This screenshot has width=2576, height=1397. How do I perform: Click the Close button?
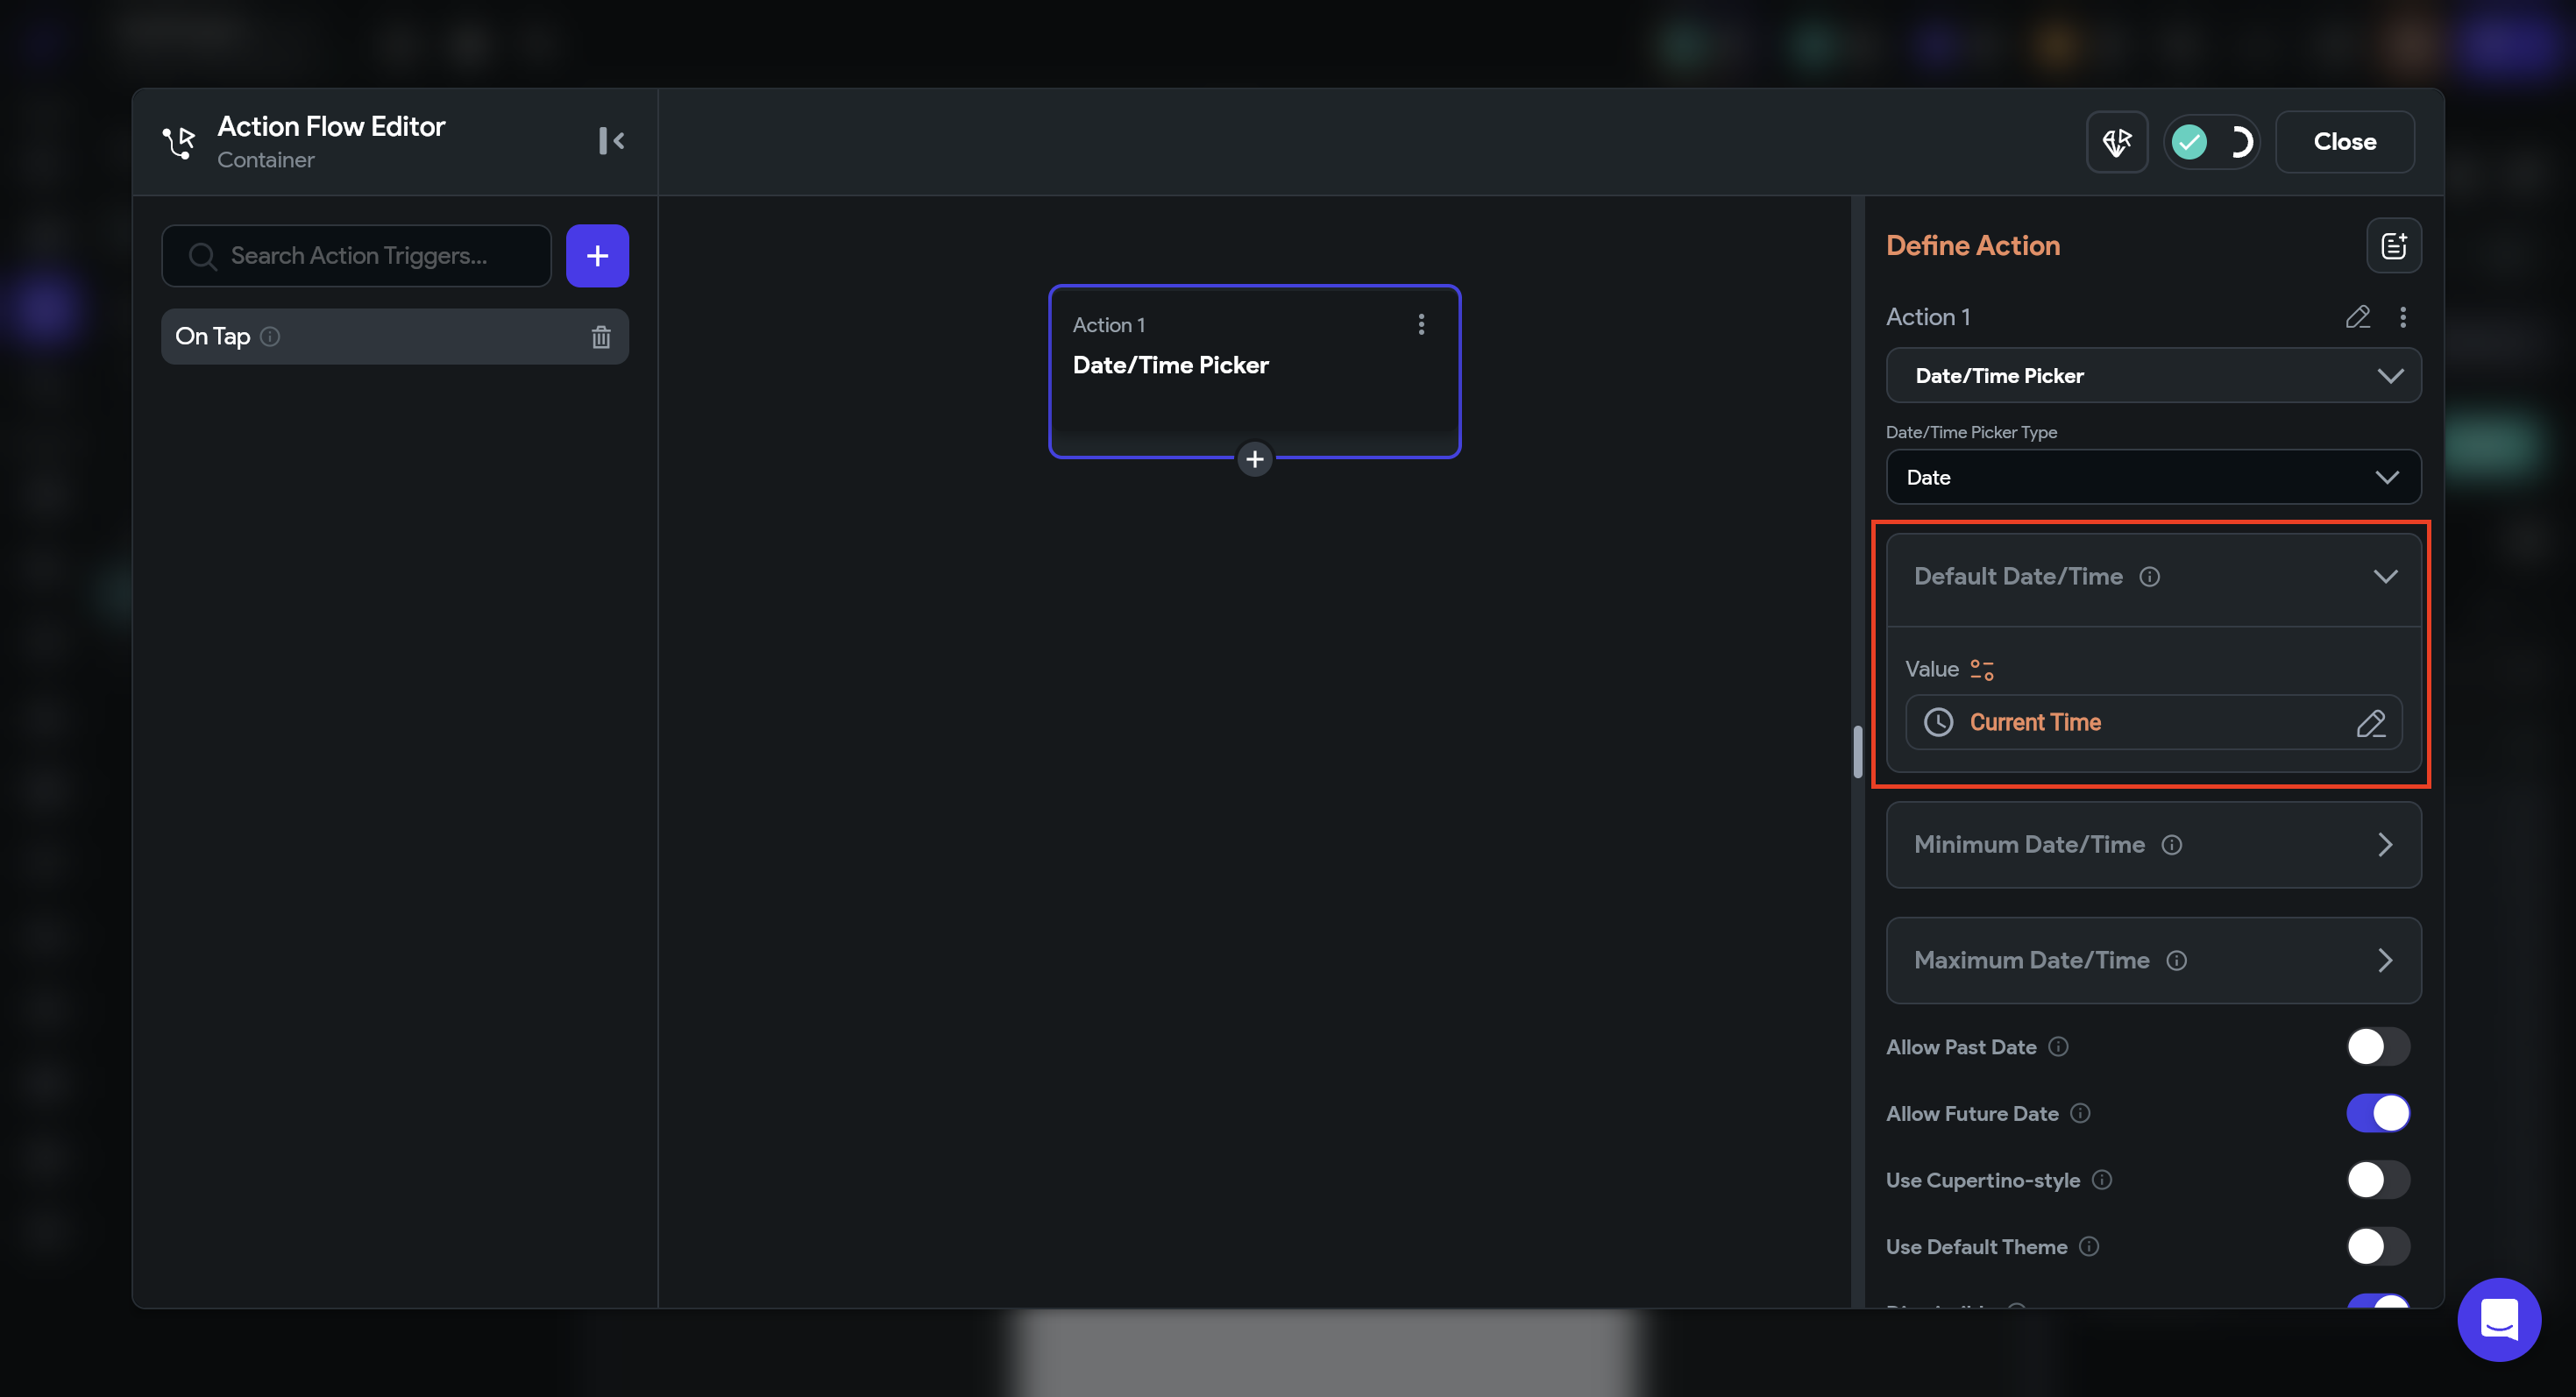2343,142
